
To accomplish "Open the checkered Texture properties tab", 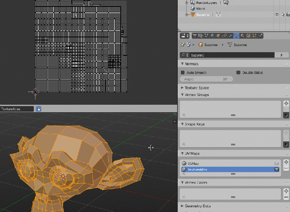I will (248, 36).
